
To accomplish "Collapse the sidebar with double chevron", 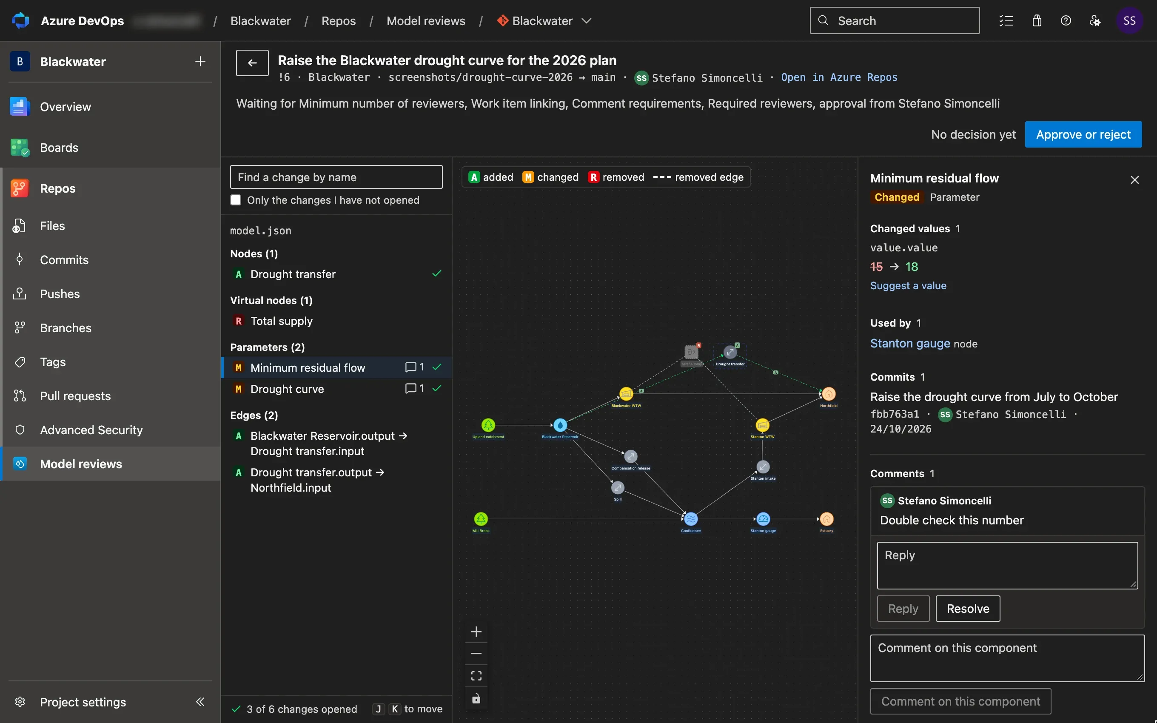I will pyautogui.click(x=200, y=701).
